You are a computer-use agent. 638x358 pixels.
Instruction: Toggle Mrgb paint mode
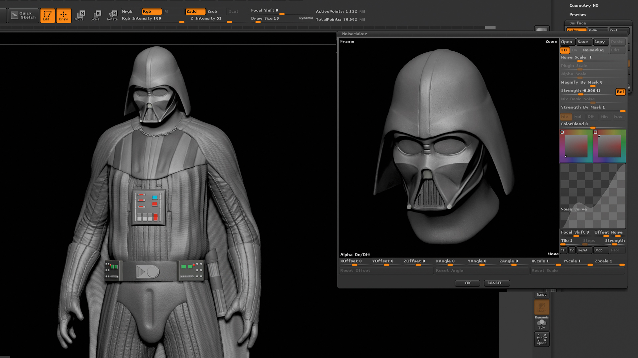131,11
